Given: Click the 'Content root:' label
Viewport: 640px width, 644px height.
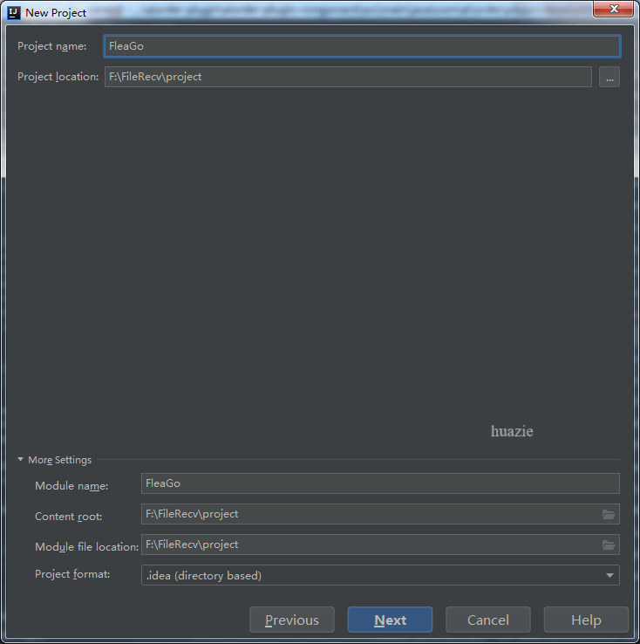Looking at the screenshot, I should (x=69, y=517).
